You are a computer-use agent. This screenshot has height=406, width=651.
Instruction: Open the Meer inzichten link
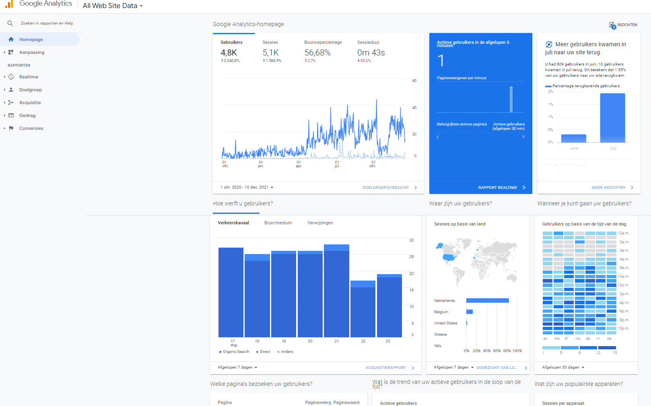[608, 188]
